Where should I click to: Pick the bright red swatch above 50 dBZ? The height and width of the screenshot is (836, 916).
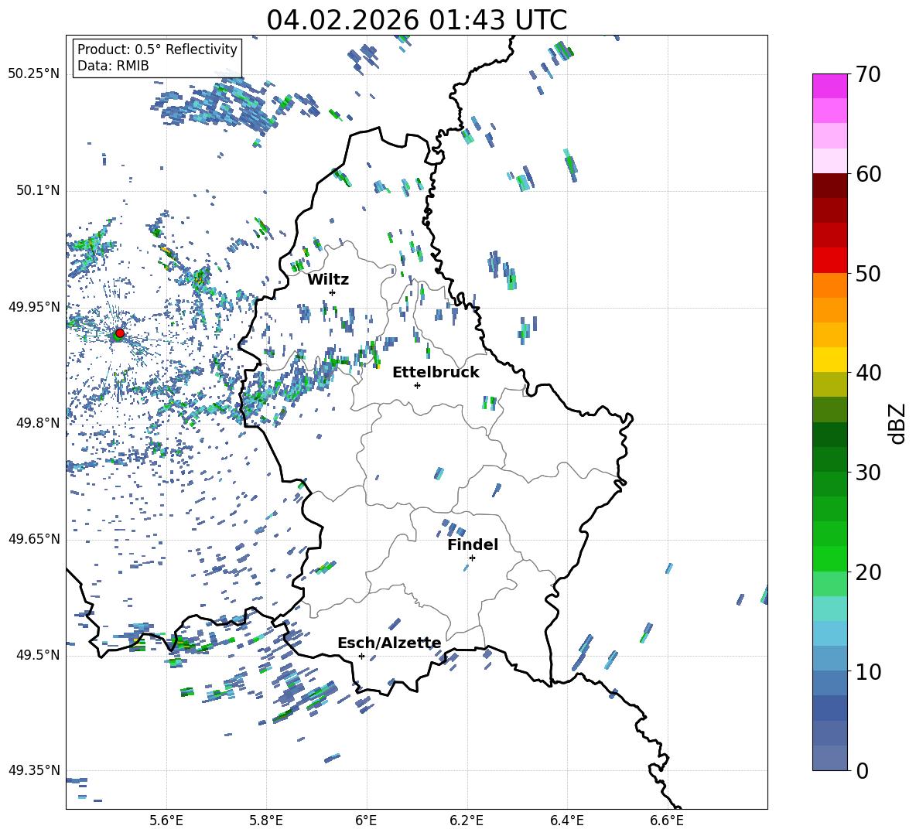coord(830,260)
